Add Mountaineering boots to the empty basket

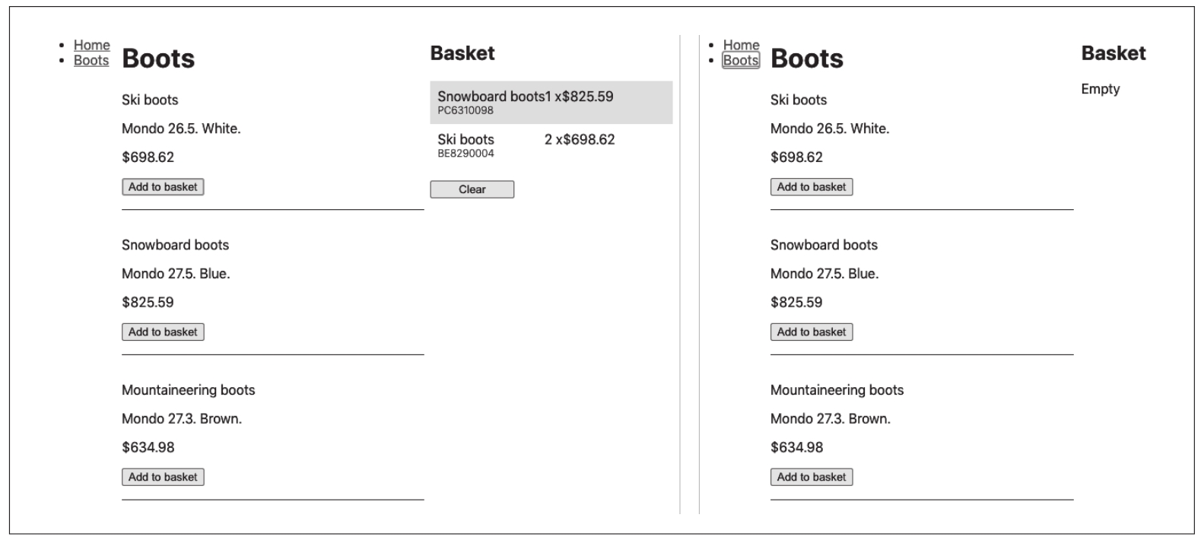pos(812,478)
